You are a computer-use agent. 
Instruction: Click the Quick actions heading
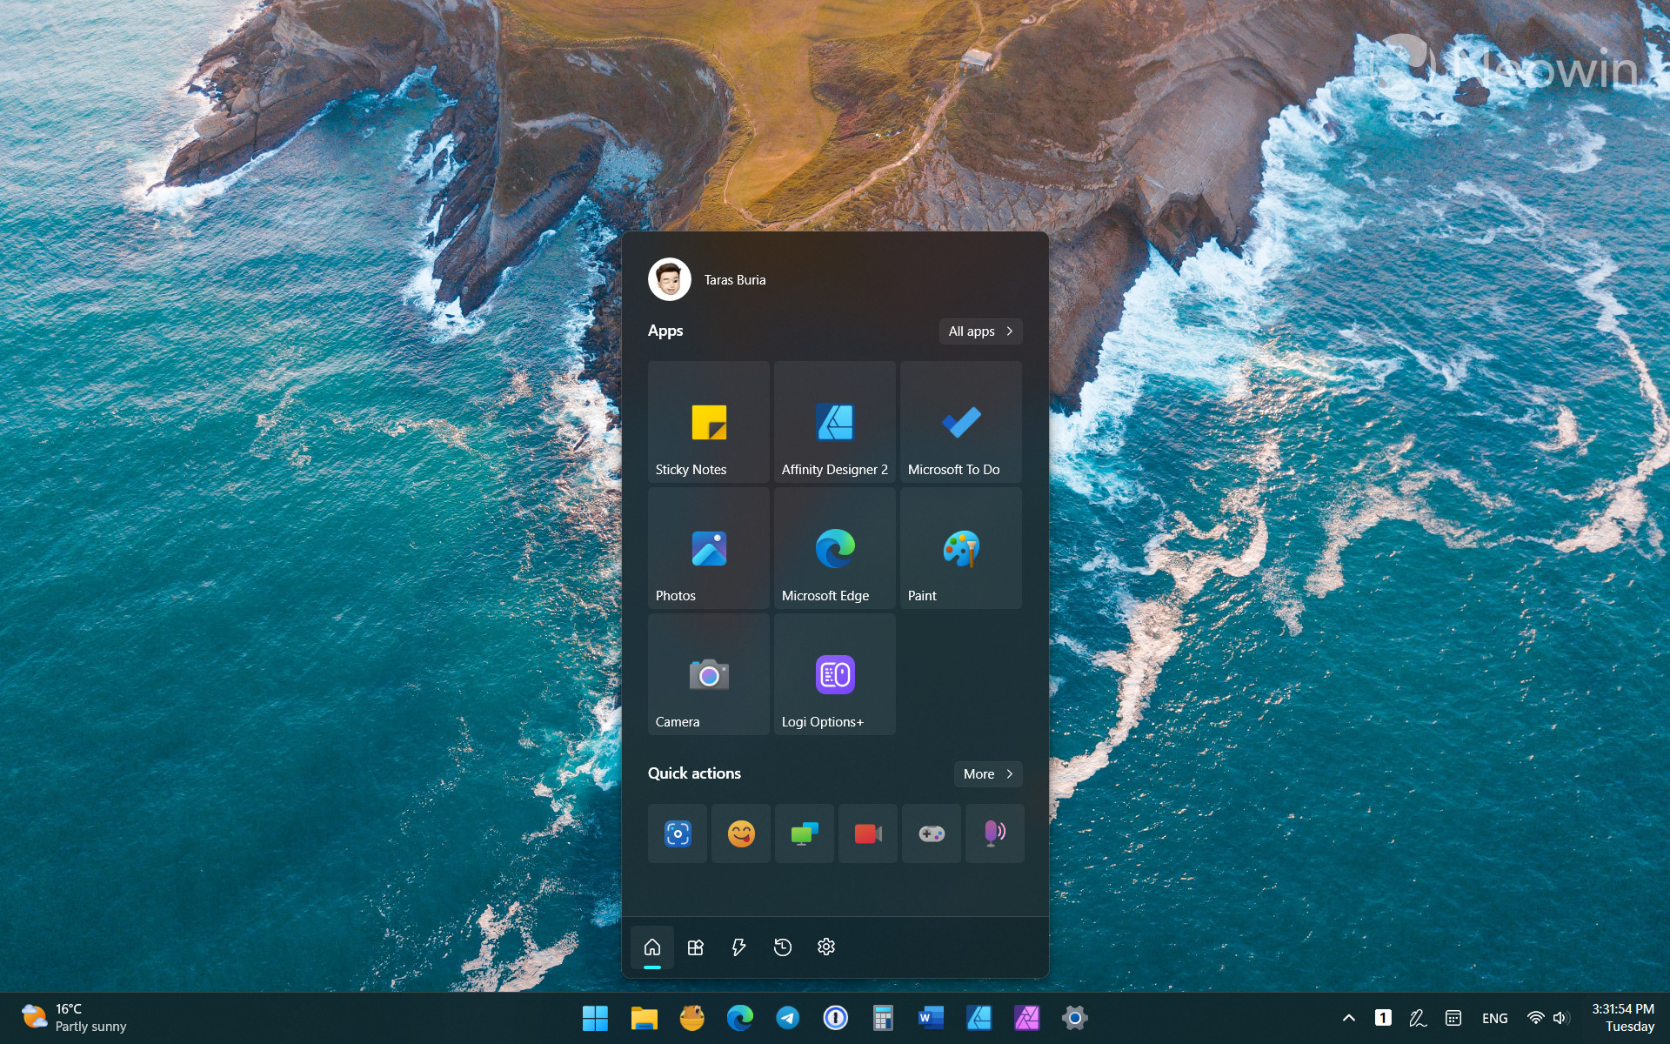coord(694,773)
